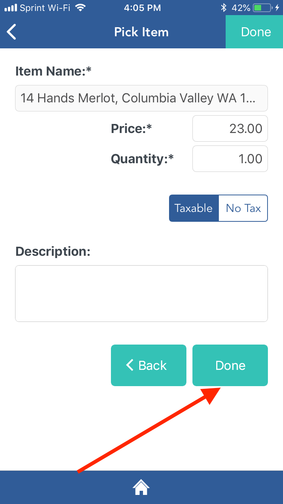This screenshot has height=504, width=283.
Task: Tap the charging bolt icon
Action: [x=277, y=8]
